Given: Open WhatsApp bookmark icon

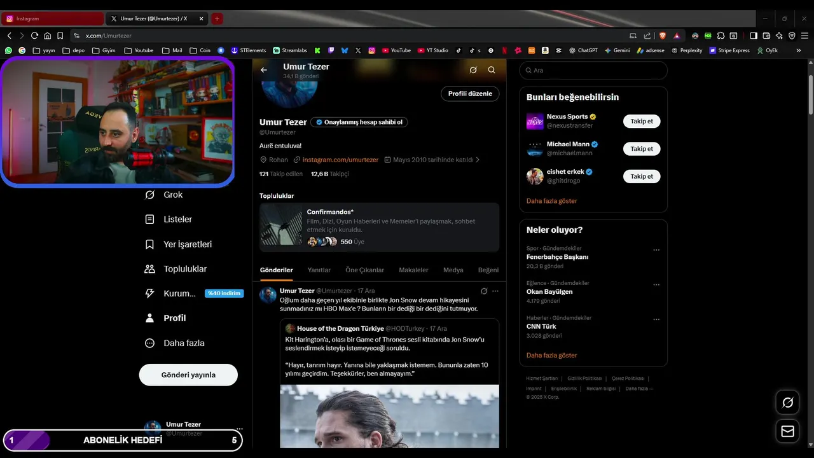Looking at the screenshot, I should (8, 50).
